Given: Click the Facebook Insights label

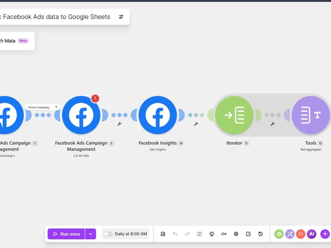Looking at the screenshot, I should pyautogui.click(x=158, y=143).
